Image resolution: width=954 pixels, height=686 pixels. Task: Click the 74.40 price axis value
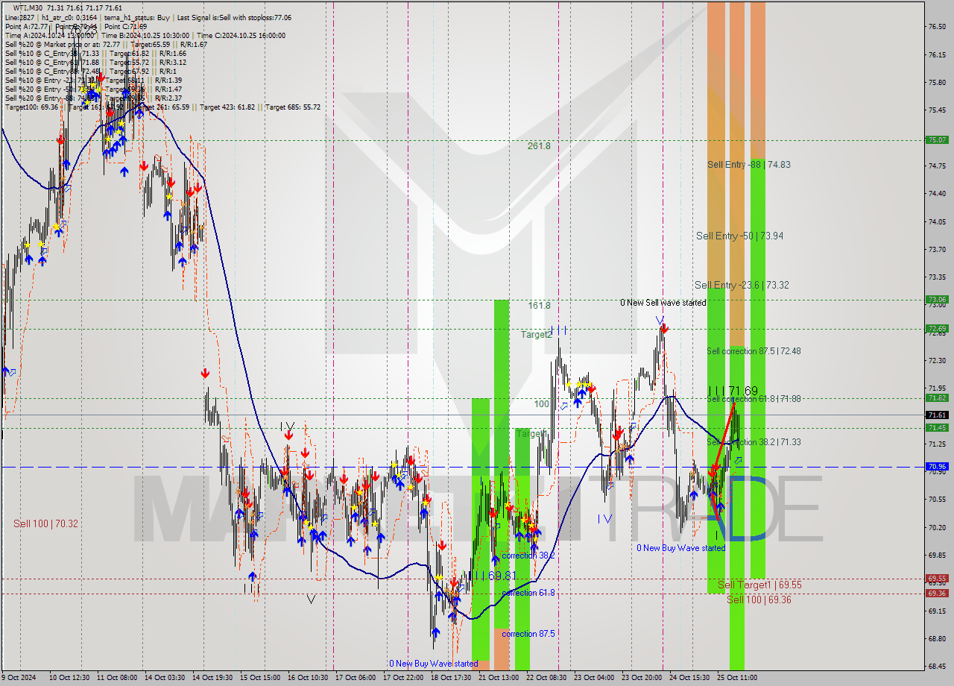pos(937,194)
